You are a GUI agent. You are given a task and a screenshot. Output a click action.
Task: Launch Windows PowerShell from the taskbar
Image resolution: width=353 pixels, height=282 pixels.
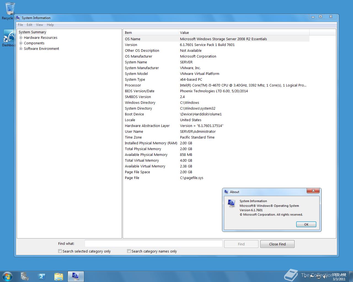(42, 276)
